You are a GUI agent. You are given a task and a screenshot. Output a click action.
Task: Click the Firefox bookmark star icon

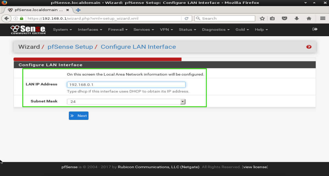click(x=262, y=18)
